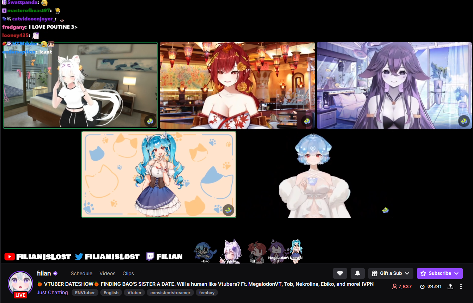Switch to the Clips tab
This screenshot has width=473, height=303.
128,273
